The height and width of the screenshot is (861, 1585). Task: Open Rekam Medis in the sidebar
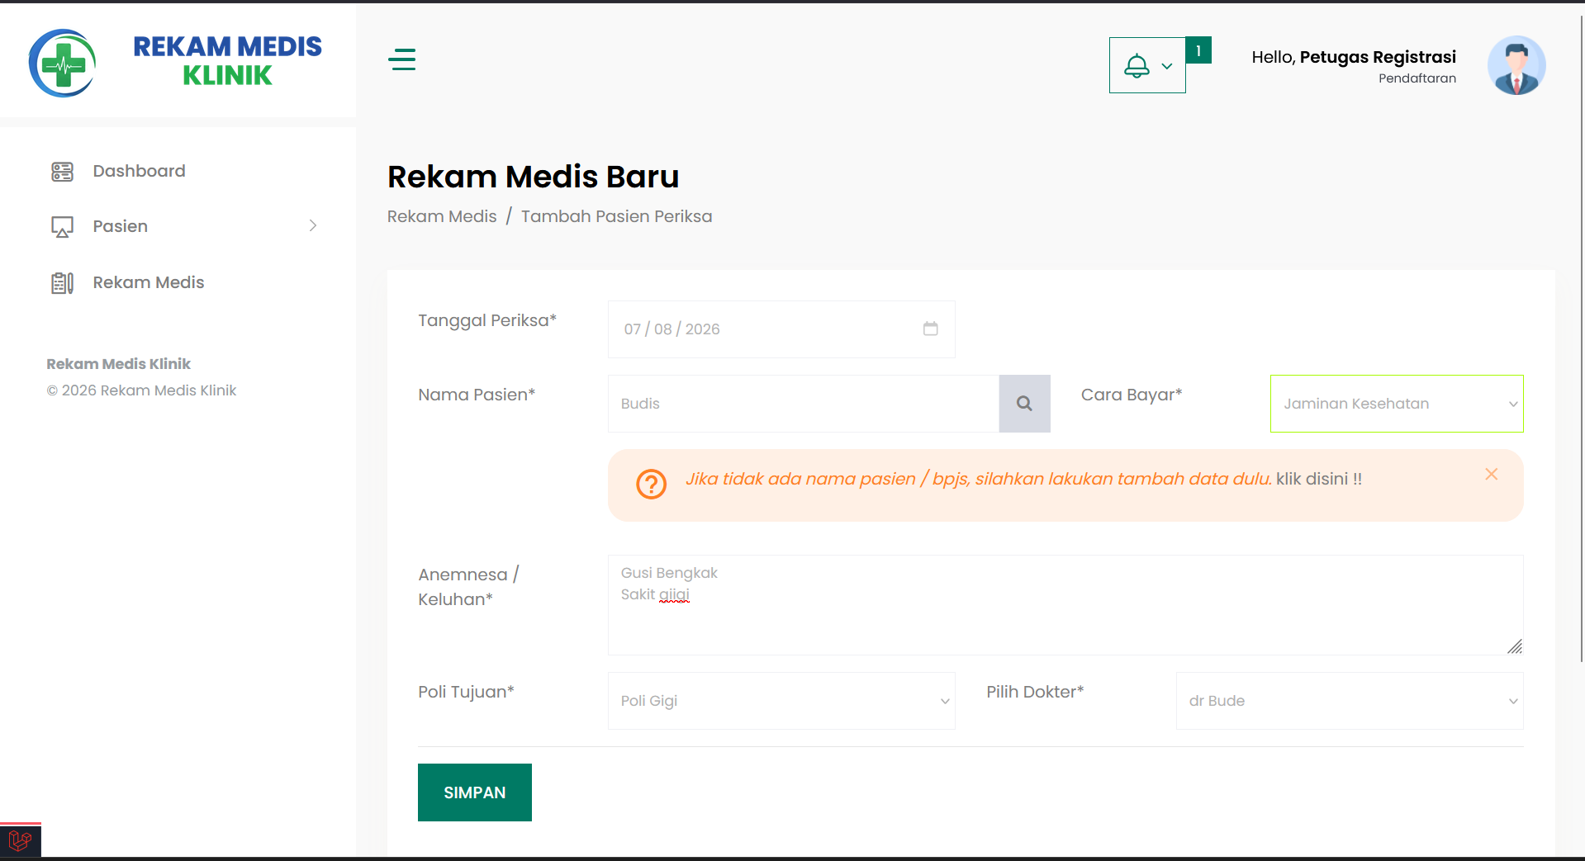tap(149, 282)
